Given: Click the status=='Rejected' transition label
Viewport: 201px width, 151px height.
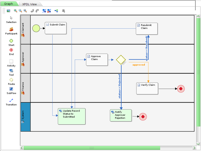Looking at the screenshot, I should pos(119,86).
